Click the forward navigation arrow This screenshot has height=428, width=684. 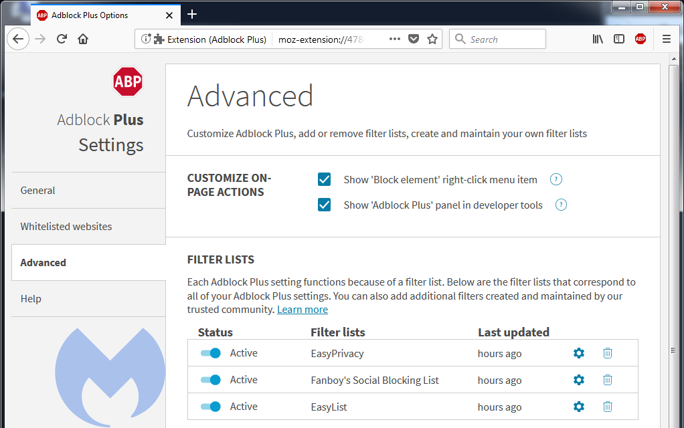point(40,39)
